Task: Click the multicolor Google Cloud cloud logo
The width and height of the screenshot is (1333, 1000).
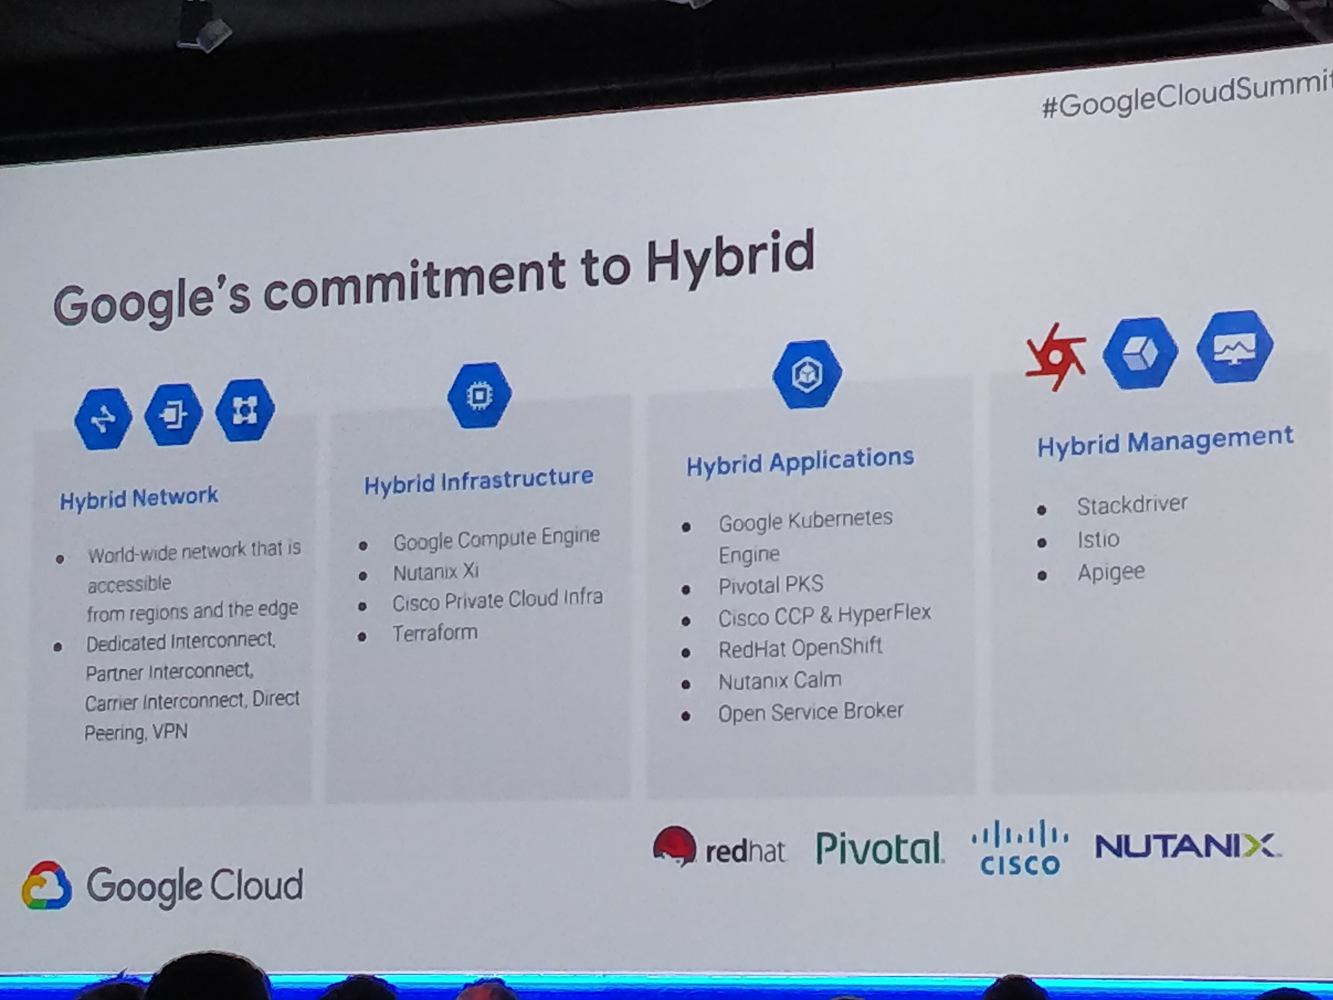Action: pyautogui.click(x=46, y=885)
